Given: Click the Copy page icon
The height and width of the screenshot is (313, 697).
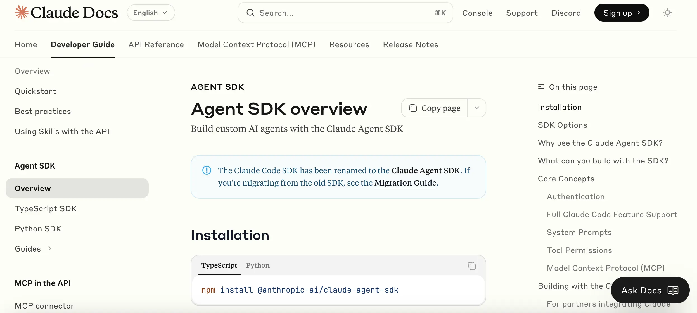Looking at the screenshot, I should click(413, 108).
